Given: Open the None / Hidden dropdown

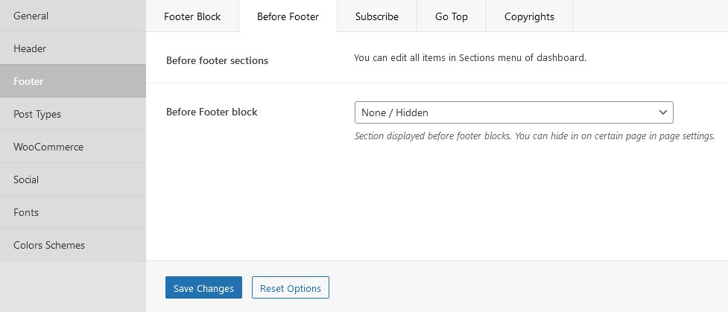Looking at the screenshot, I should (x=514, y=112).
